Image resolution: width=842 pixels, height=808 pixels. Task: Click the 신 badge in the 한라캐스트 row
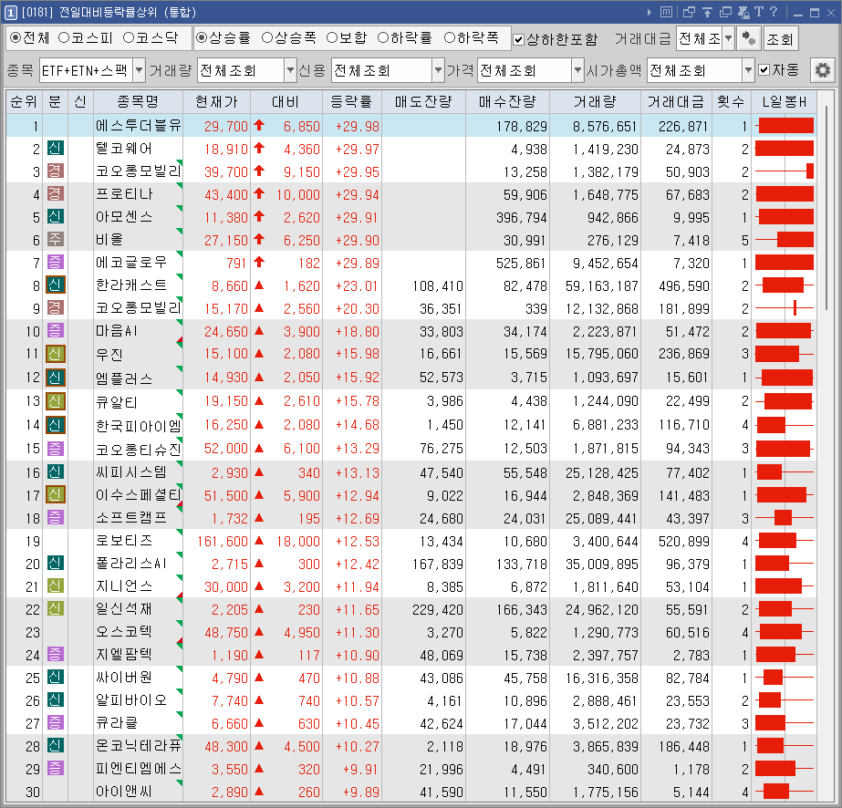click(x=56, y=285)
